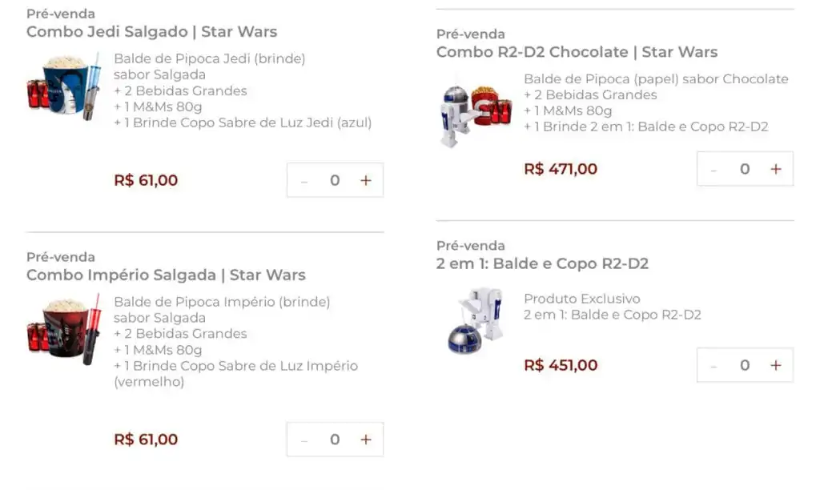Screen dimensions: 820x490
Task: Add one Combo Império Salgada with plus
Action: [365, 440]
